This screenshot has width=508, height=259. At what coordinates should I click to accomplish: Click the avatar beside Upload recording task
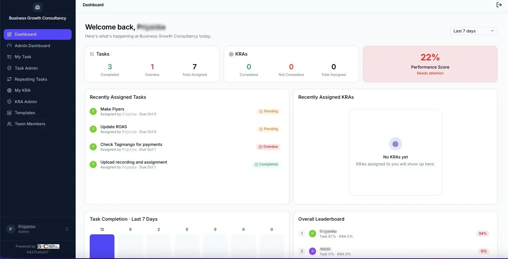point(93,164)
